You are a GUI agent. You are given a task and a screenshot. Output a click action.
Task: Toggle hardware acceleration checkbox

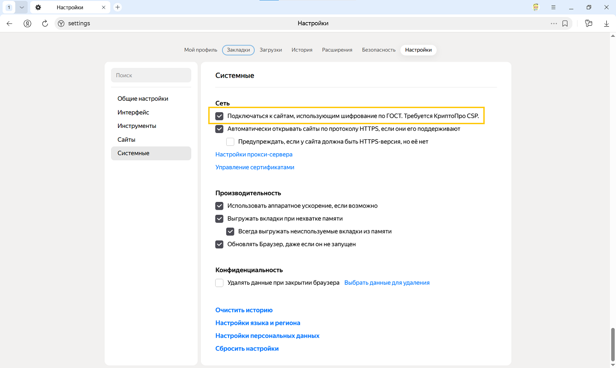[219, 206]
